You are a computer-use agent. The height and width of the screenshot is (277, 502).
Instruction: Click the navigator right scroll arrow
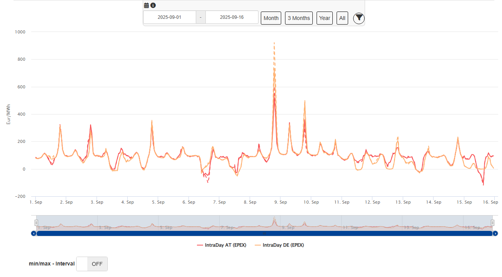[495, 233]
